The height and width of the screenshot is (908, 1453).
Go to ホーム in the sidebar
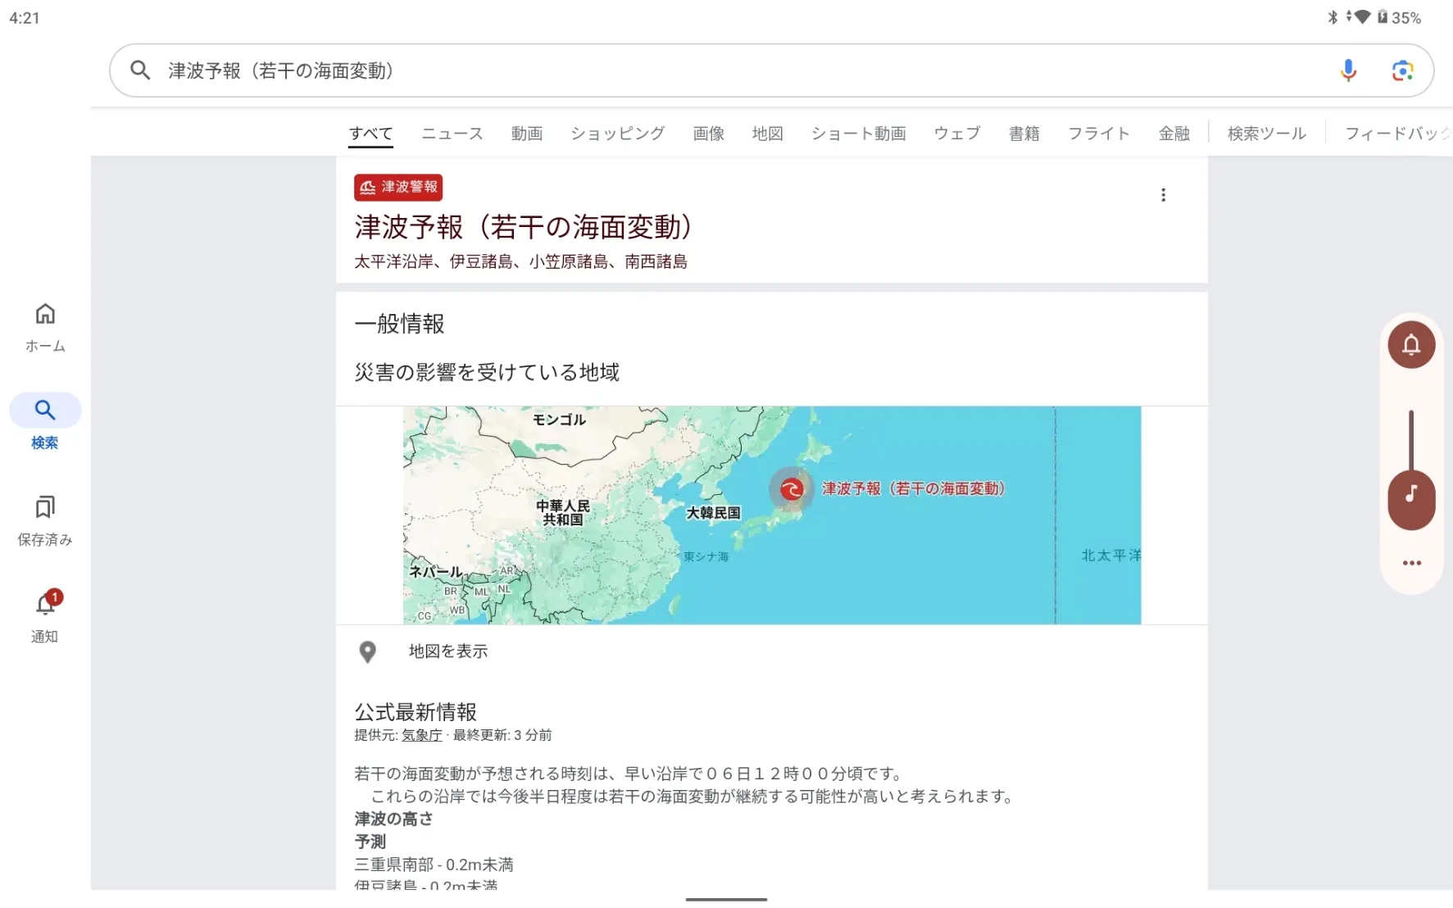click(45, 328)
